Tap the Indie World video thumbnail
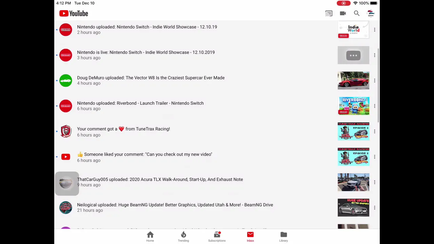The height and width of the screenshot is (244, 434). click(x=353, y=30)
